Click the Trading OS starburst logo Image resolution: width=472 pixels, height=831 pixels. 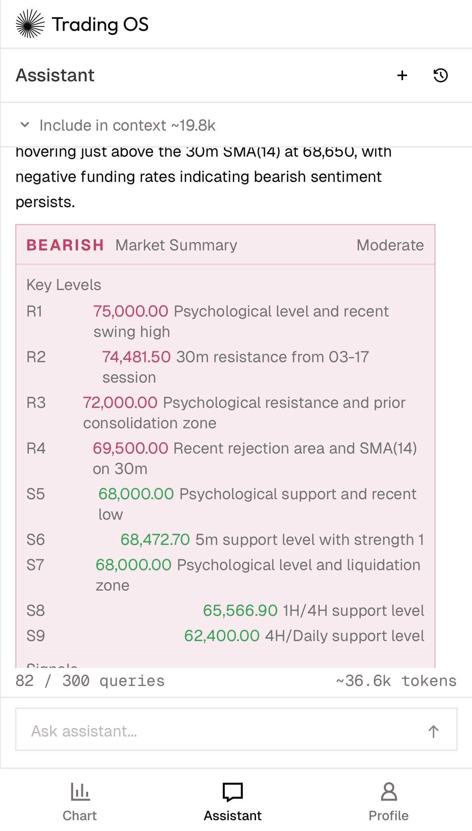coord(30,24)
